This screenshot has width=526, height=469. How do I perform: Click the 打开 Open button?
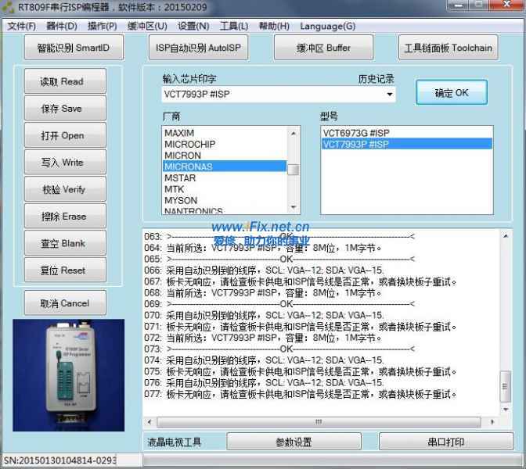(x=65, y=135)
